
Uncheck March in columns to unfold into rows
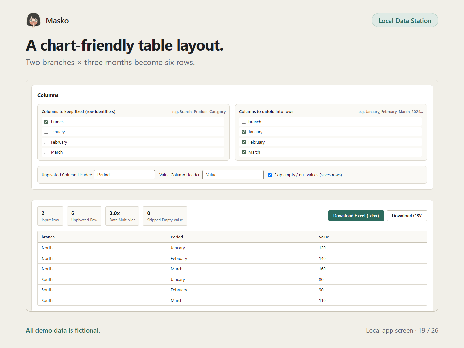244,152
